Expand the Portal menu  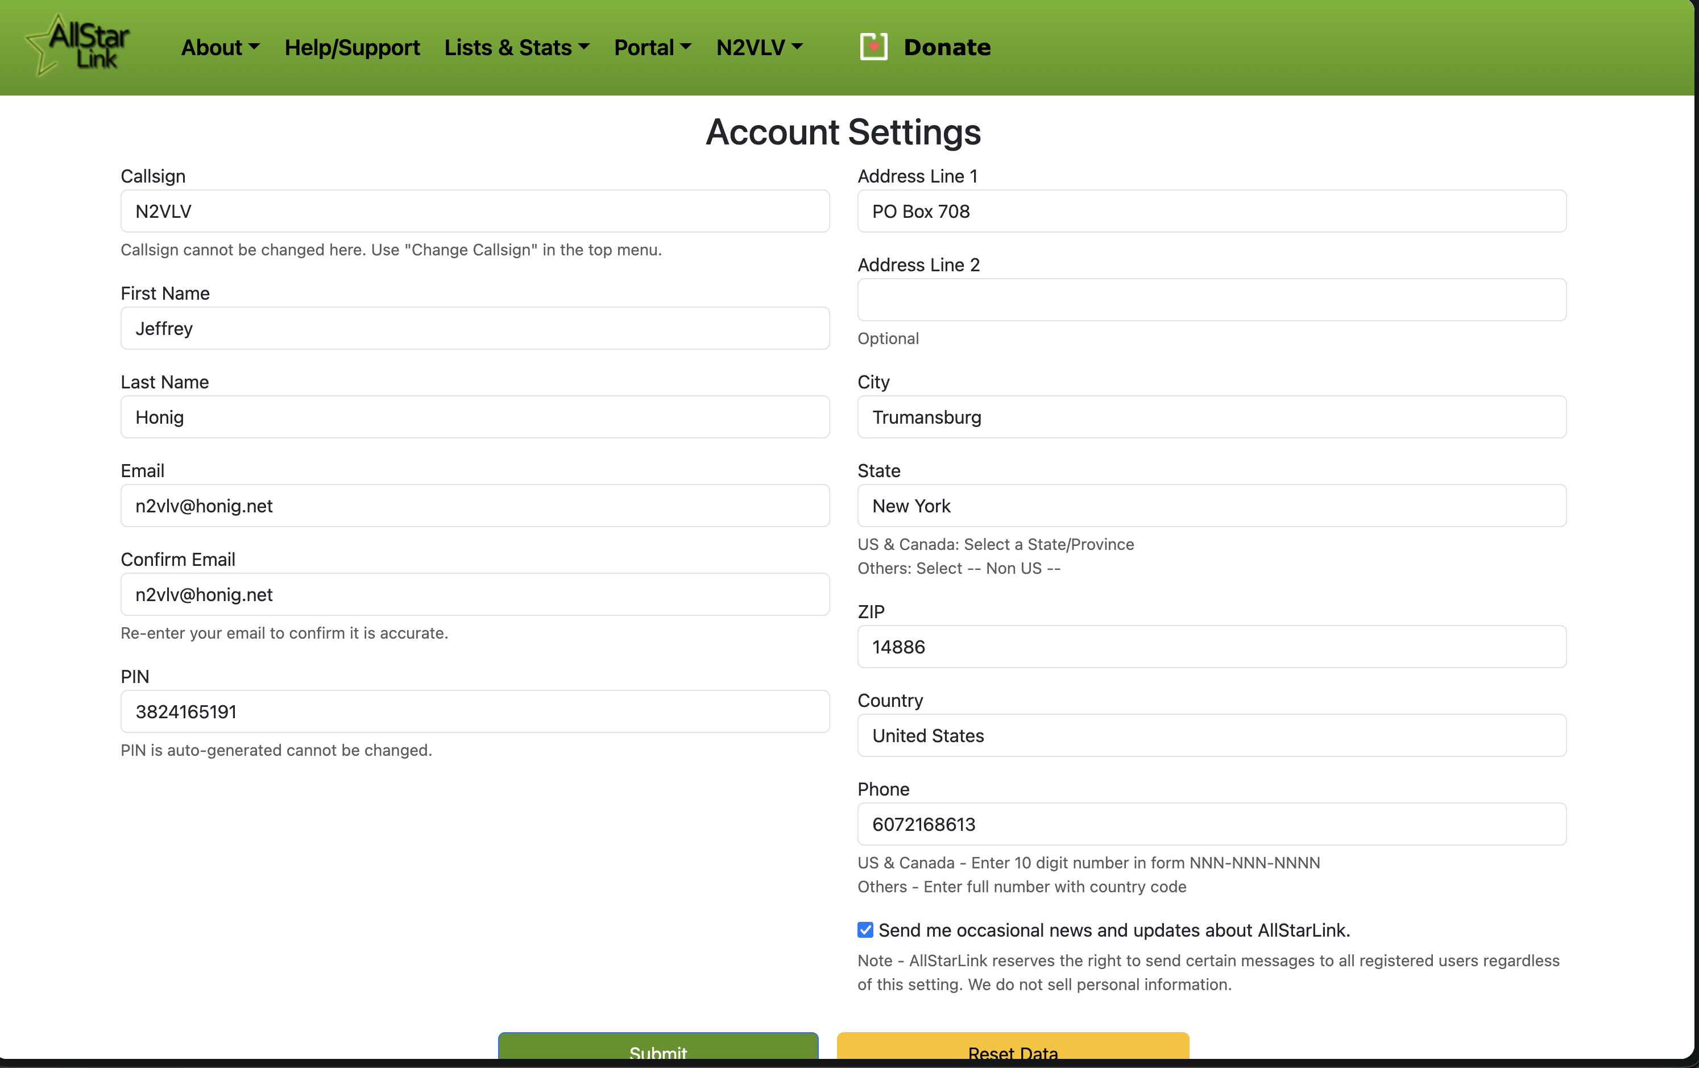pos(651,47)
